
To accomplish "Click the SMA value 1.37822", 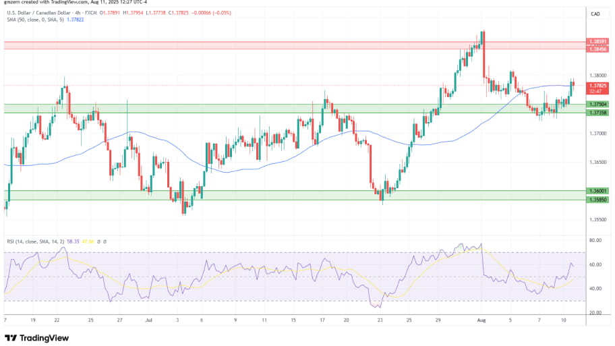I will click(76, 20).
